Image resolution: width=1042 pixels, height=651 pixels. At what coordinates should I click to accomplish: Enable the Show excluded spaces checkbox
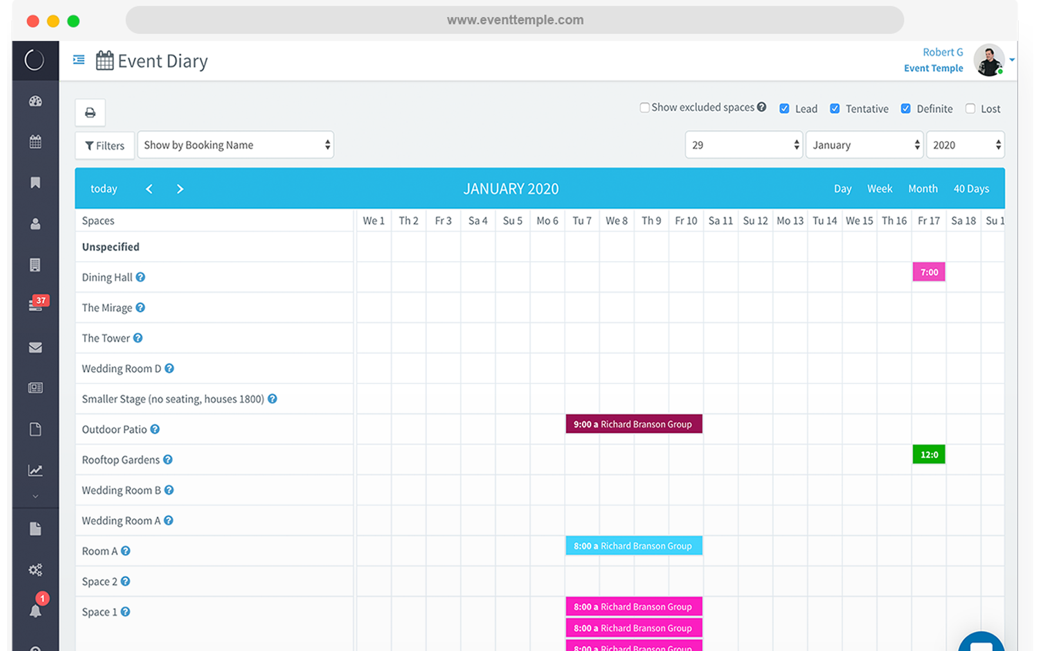pos(644,108)
